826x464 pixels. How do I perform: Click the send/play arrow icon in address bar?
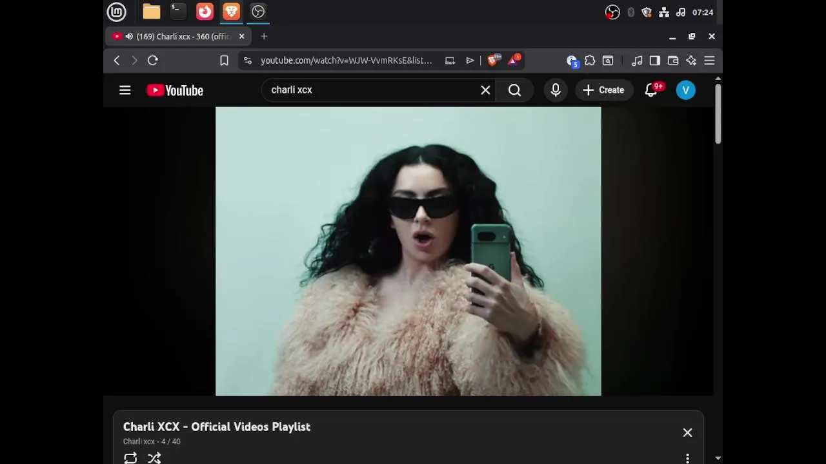coord(470,61)
